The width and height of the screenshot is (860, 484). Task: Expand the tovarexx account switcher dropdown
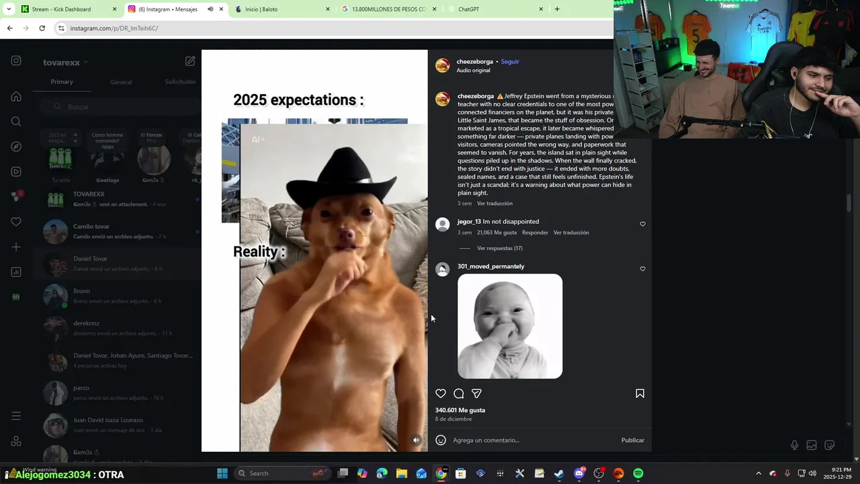(x=85, y=63)
